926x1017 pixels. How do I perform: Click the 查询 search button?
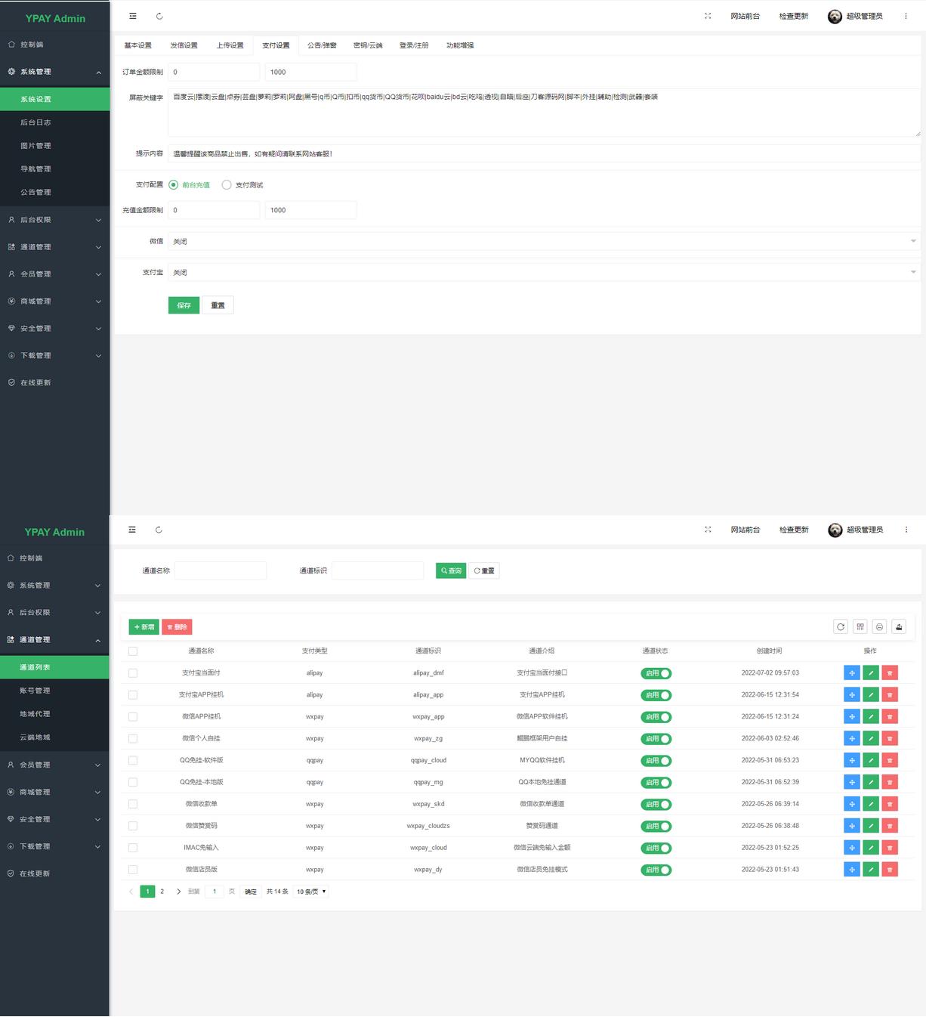[x=451, y=571]
